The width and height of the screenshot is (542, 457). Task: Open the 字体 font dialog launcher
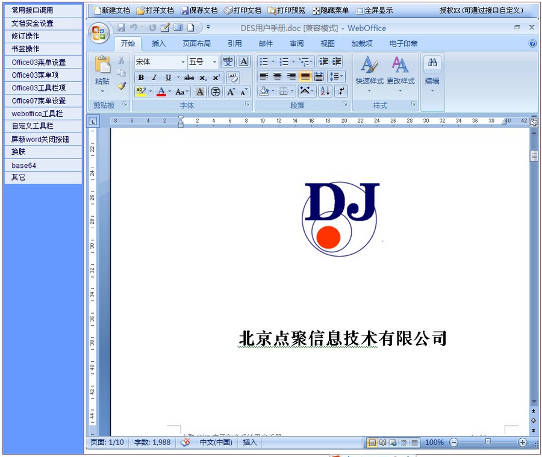(248, 104)
